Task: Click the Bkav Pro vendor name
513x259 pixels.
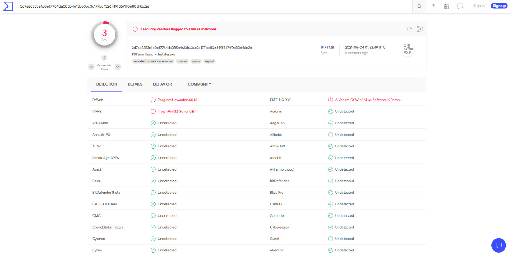Action: (277, 193)
